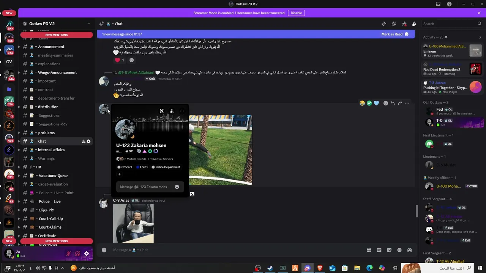
Task: Add reaction via smiley on message hover toolbar
Action: coord(385,103)
